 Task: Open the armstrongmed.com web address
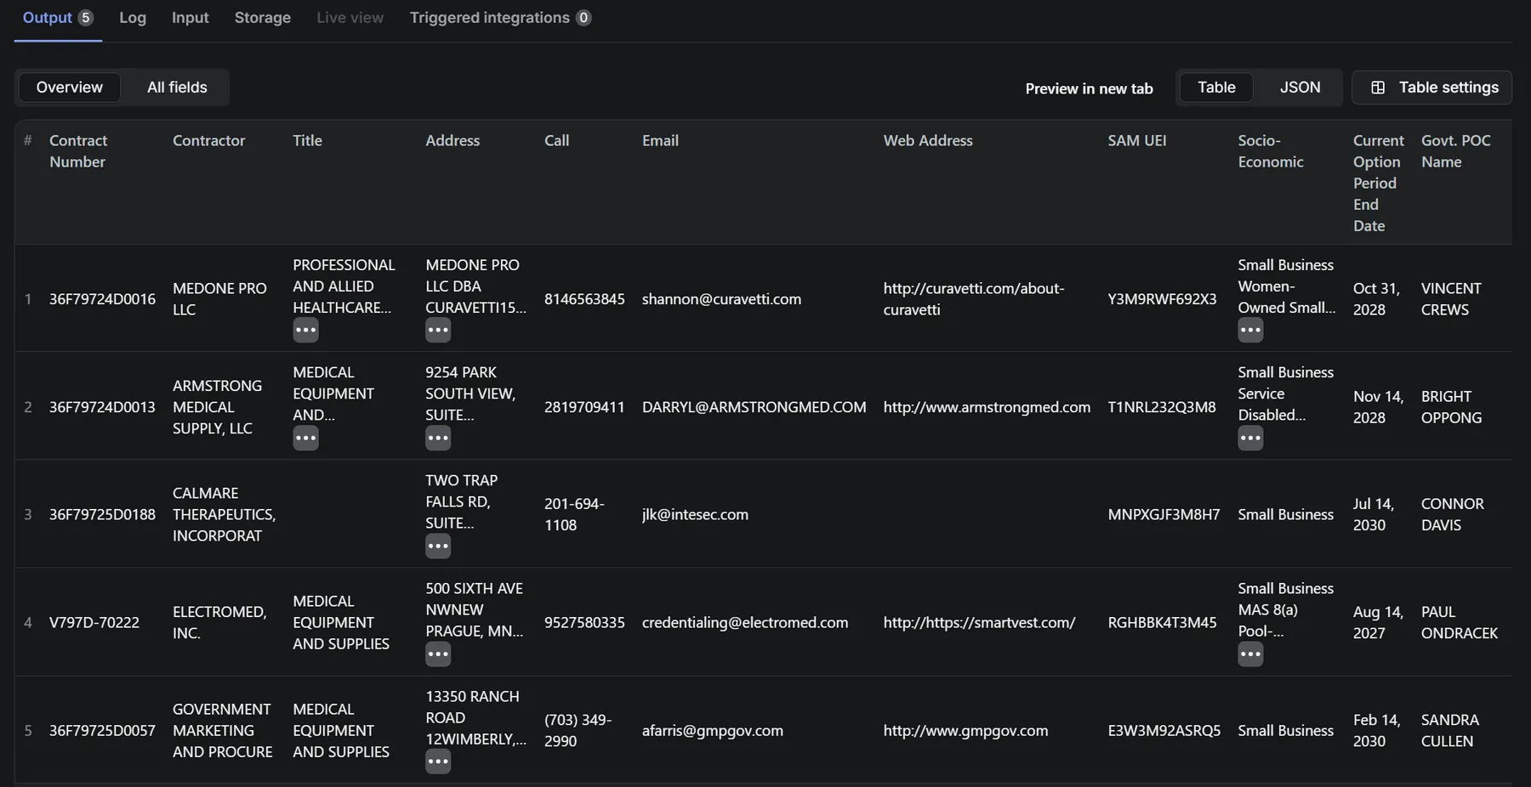987,407
